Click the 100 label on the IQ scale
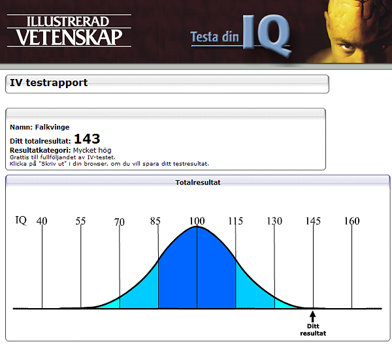Screen dimensions: 392x344 197,221
